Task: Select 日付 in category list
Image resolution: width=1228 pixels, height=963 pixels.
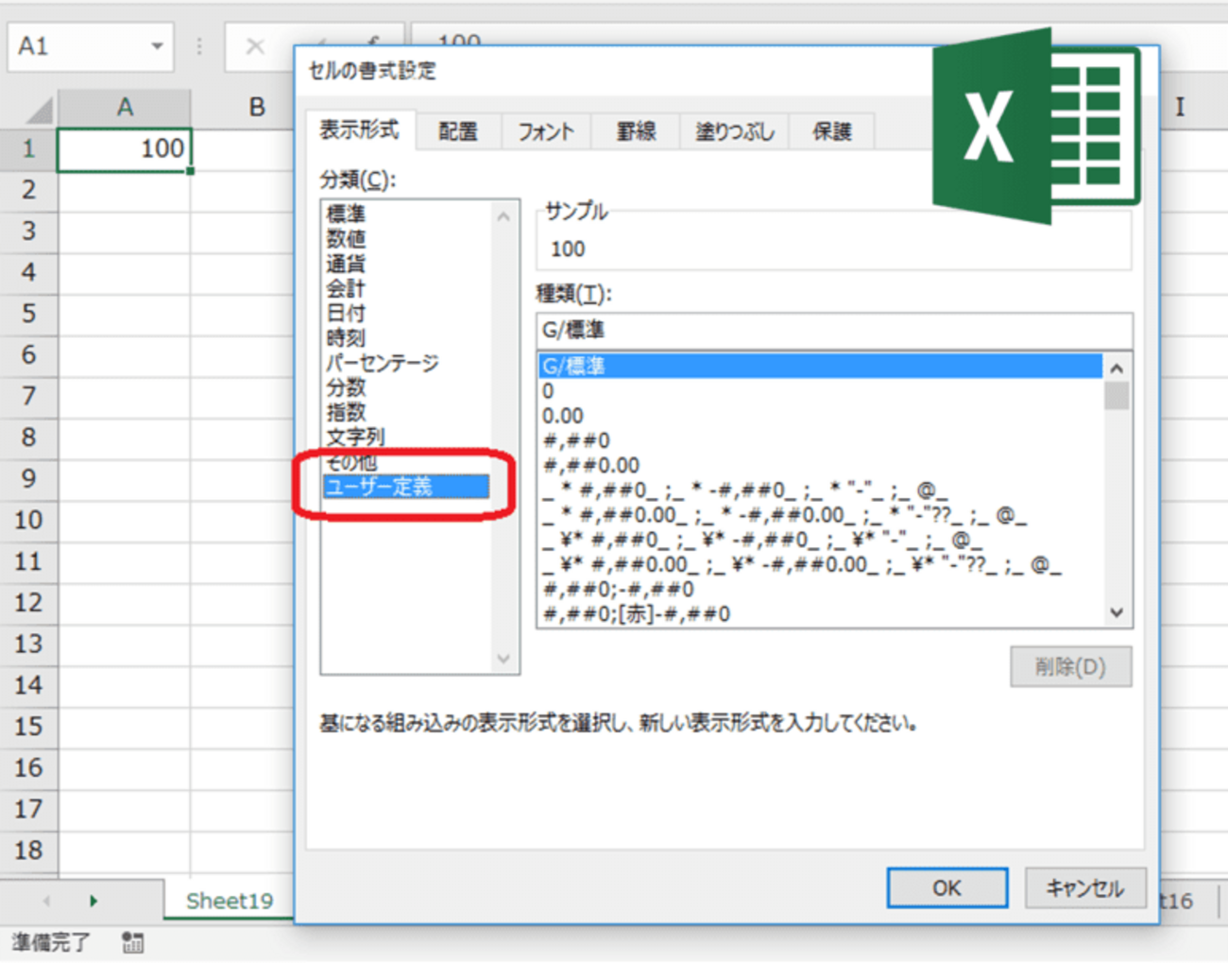Action: [x=346, y=313]
